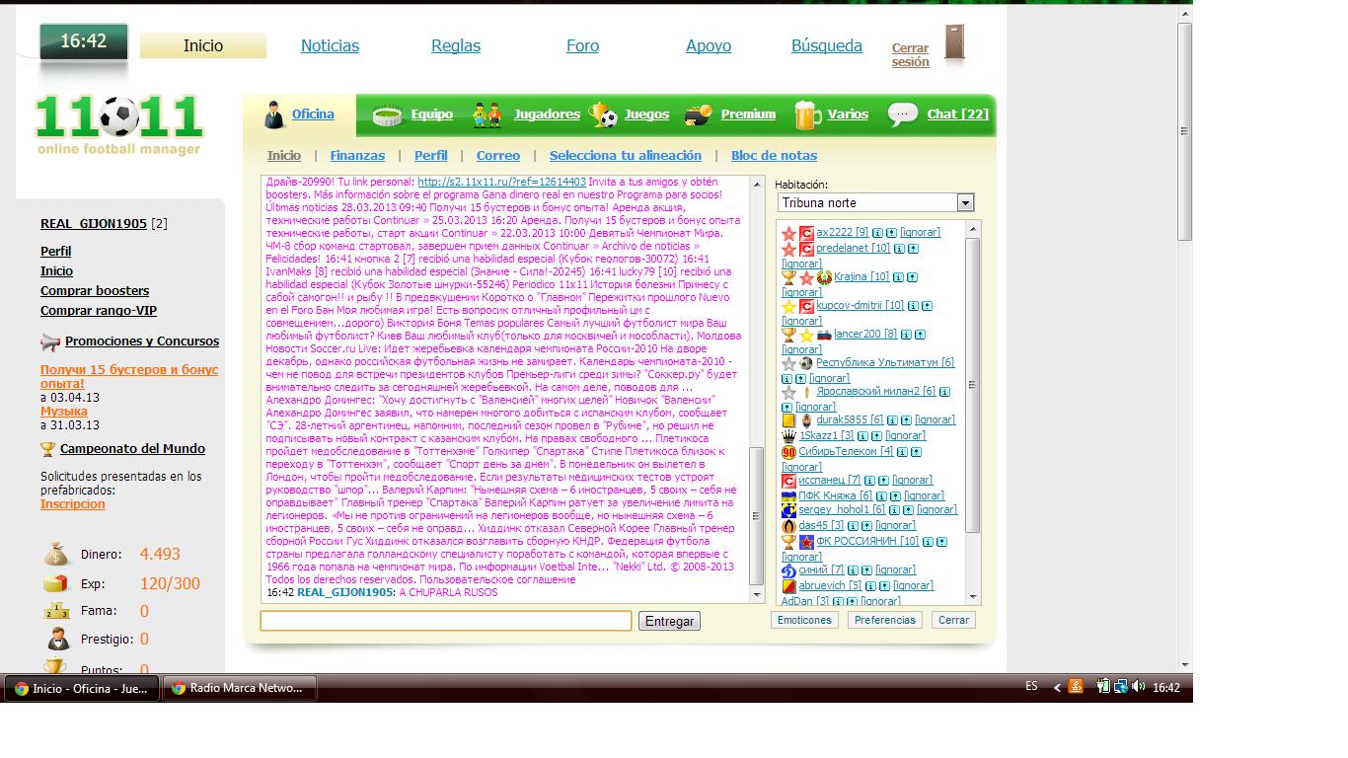Viewport: 1348px width, 758px height.
Task: Click the trophy icon beside Juegos
Action: tap(604, 115)
